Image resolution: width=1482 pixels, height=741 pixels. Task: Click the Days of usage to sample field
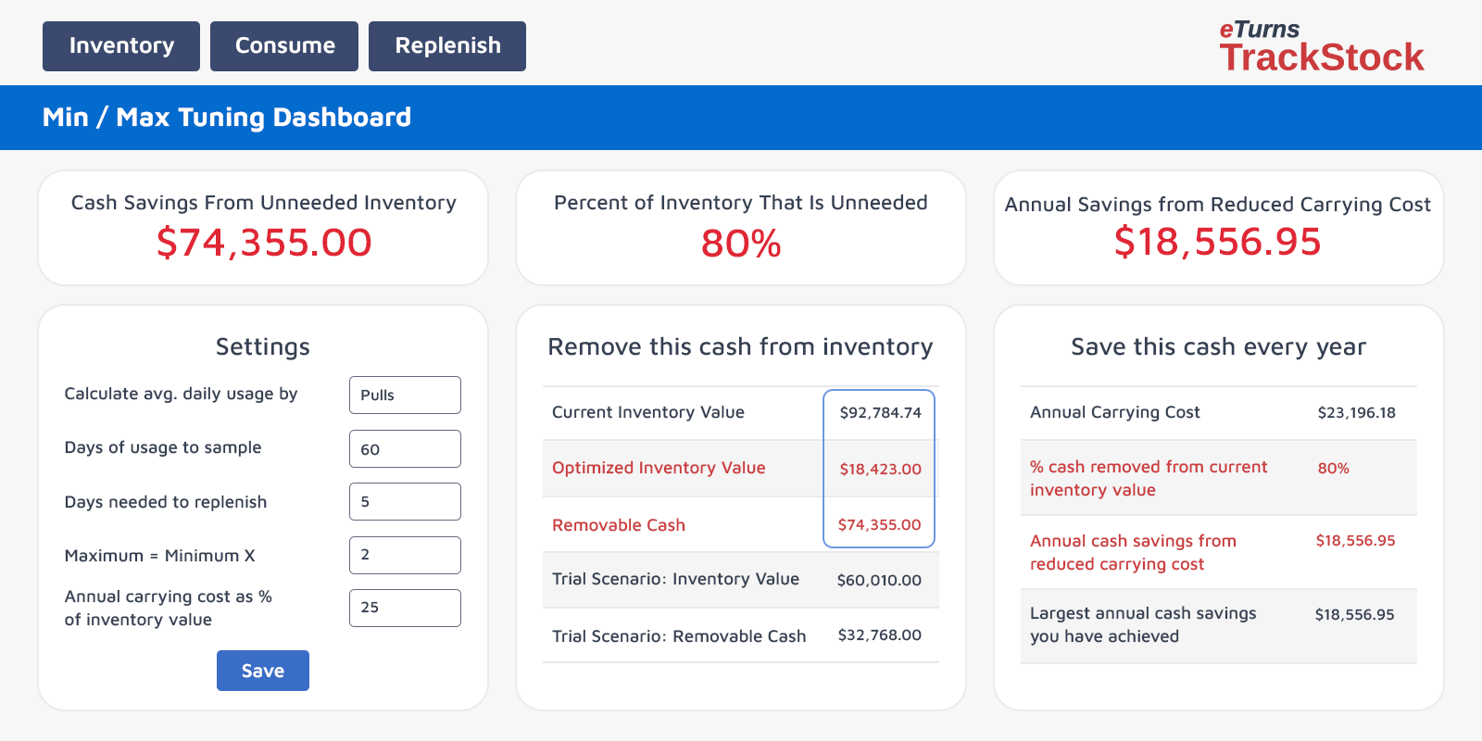coord(405,449)
